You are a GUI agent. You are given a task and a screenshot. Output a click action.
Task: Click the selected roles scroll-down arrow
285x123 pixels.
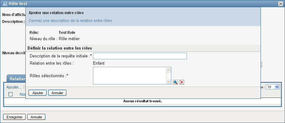pyautogui.click(x=168, y=82)
